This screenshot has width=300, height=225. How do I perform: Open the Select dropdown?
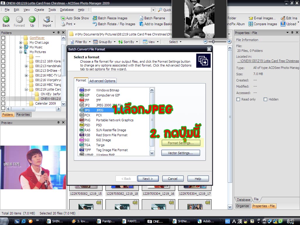[173, 42]
